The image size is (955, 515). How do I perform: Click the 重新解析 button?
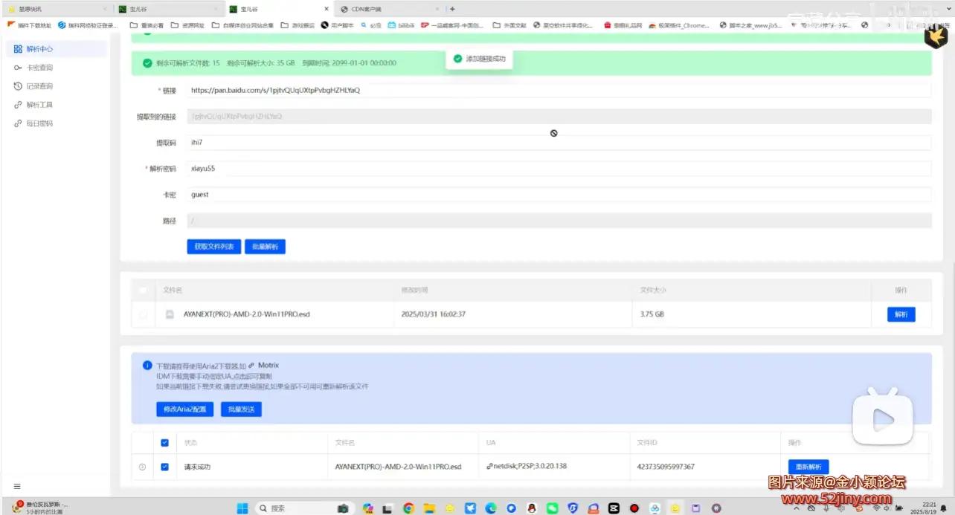808,467
